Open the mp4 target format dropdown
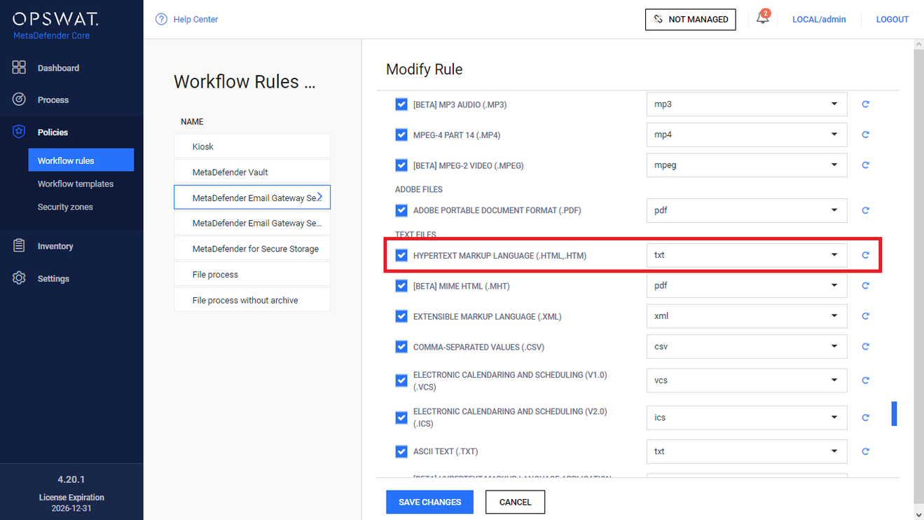Image resolution: width=924 pixels, height=520 pixels. click(x=747, y=135)
